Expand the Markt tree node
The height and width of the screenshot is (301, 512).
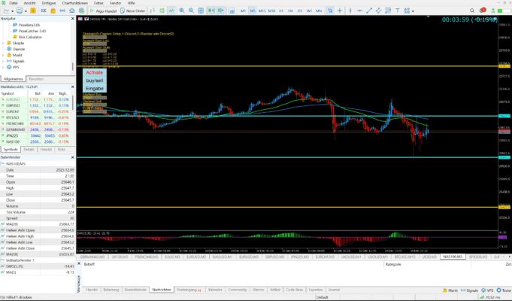3,55
